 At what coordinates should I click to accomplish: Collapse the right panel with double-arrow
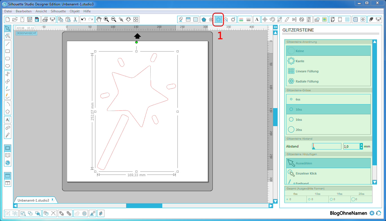coord(275,27)
